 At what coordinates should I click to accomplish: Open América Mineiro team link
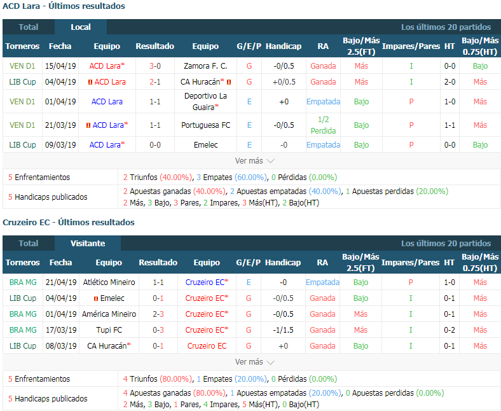point(109,314)
